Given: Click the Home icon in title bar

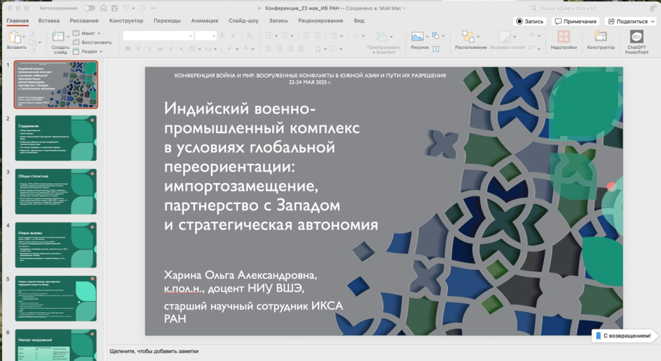Looking at the screenshot, I should click(x=103, y=8).
